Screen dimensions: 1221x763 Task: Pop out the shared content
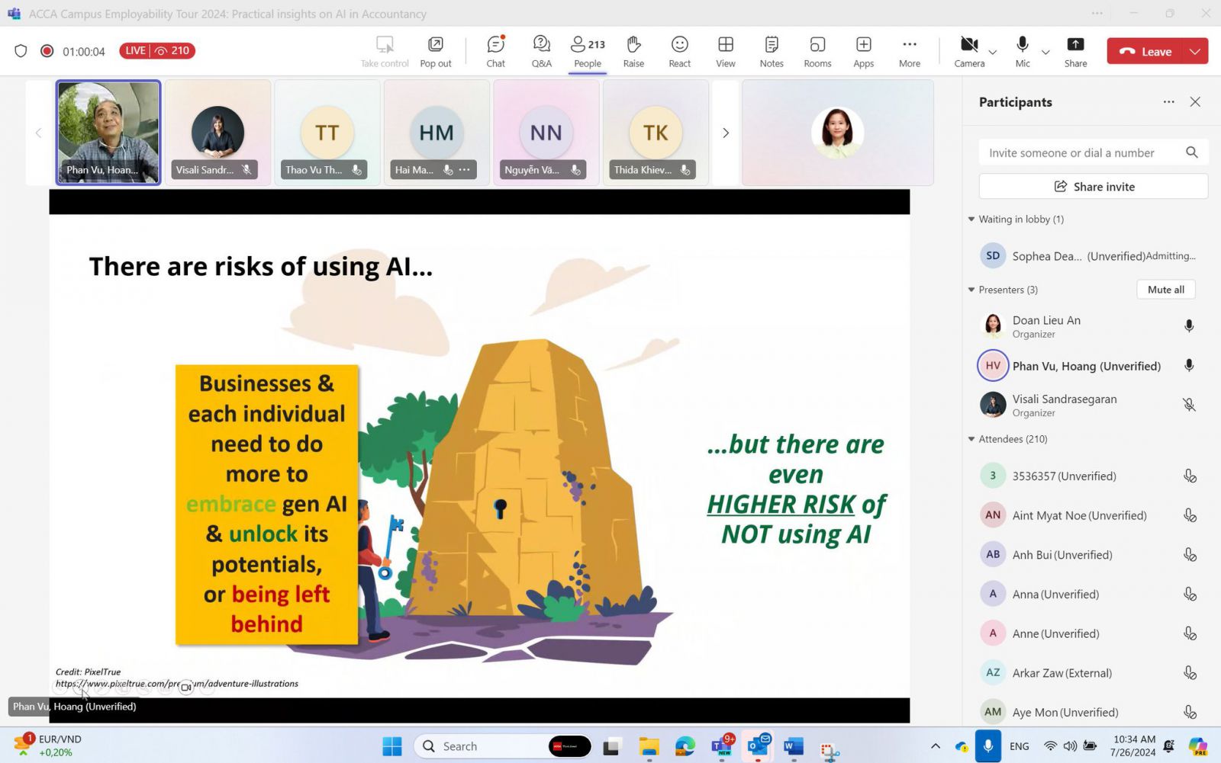click(436, 51)
